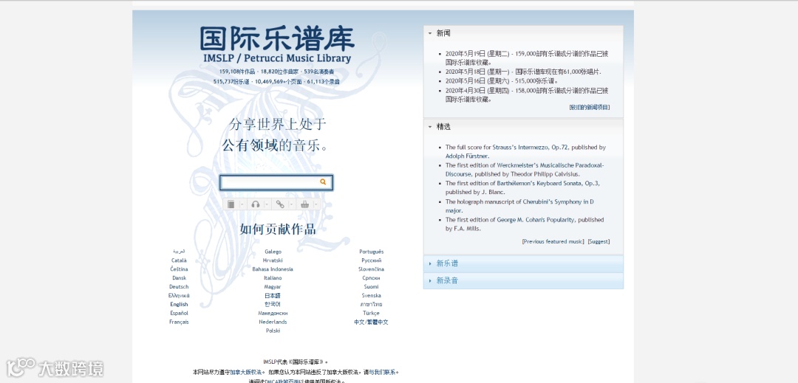The image size is (798, 383).
Task: Switch language to Deutsch
Action: click(179, 287)
